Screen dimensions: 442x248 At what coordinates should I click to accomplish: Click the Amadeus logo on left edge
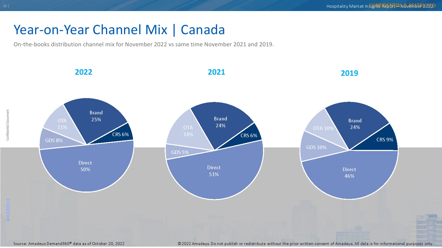pyautogui.click(x=8, y=210)
